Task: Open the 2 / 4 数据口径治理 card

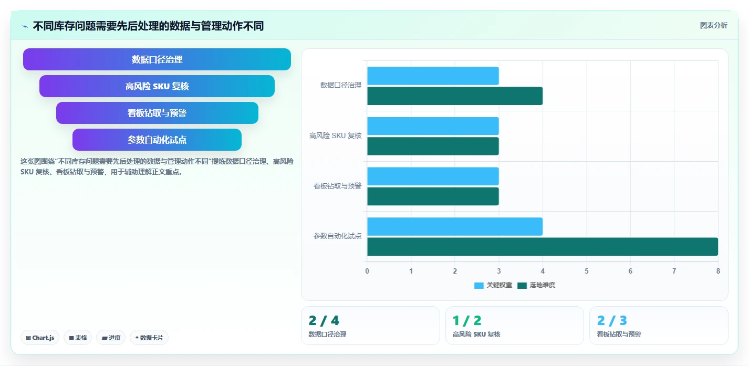Action: (x=370, y=326)
